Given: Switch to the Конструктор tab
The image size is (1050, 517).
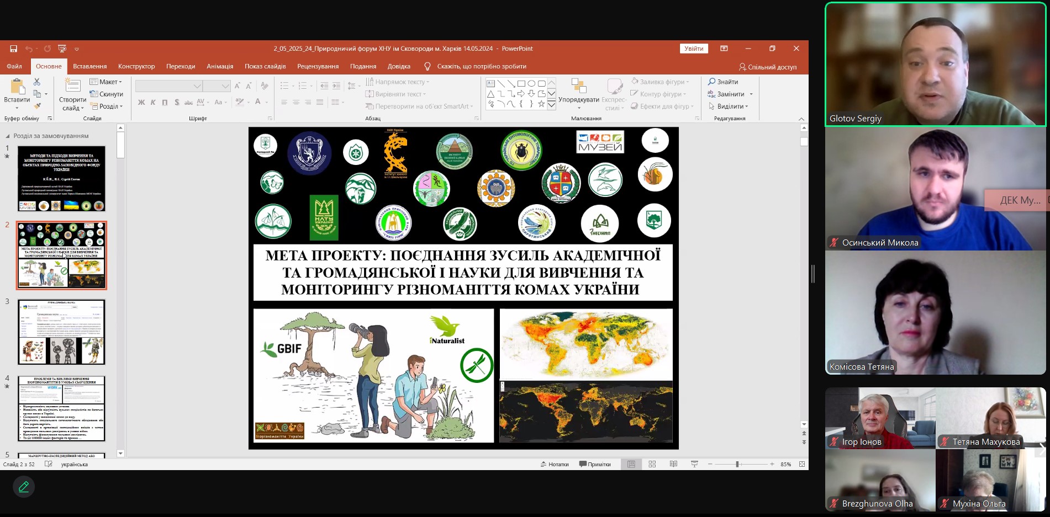Looking at the screenshot, I should tap(136, 66).
